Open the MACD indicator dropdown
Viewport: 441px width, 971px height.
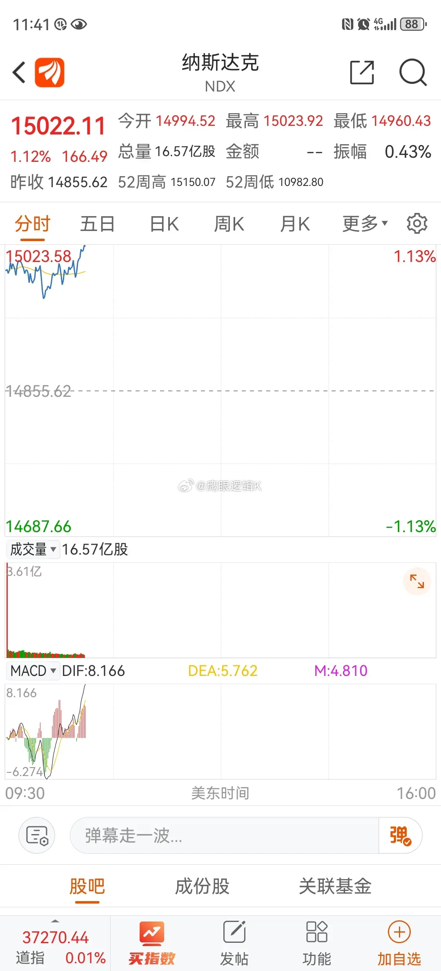33,671
